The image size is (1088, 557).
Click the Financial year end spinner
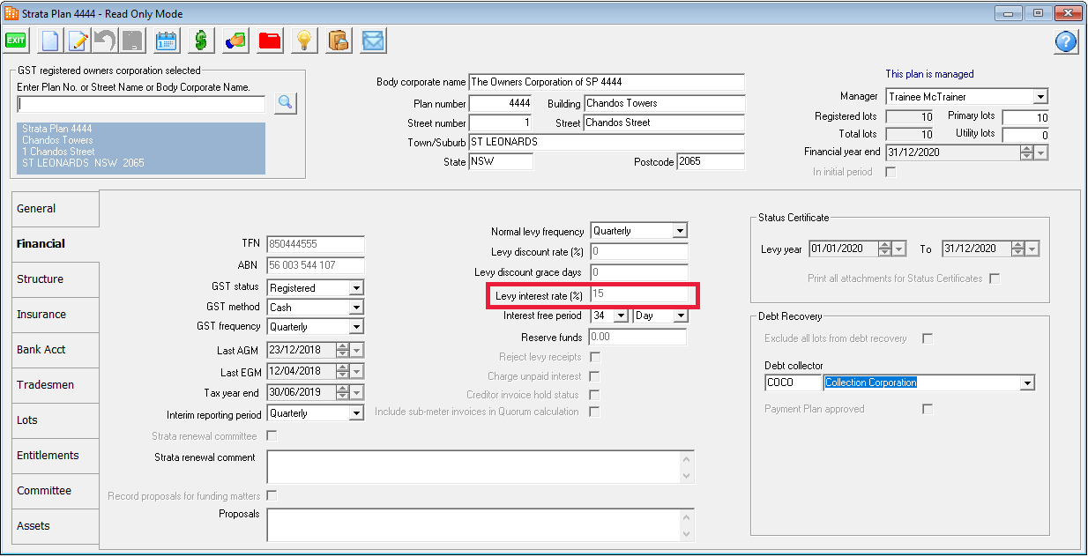pyautogui.click(x=1026, y=152)
